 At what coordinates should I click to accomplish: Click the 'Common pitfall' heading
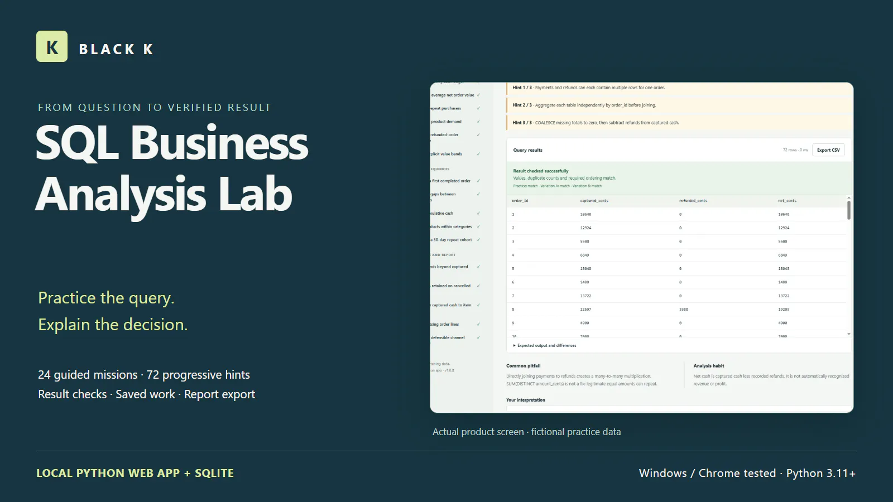point(524,366)
